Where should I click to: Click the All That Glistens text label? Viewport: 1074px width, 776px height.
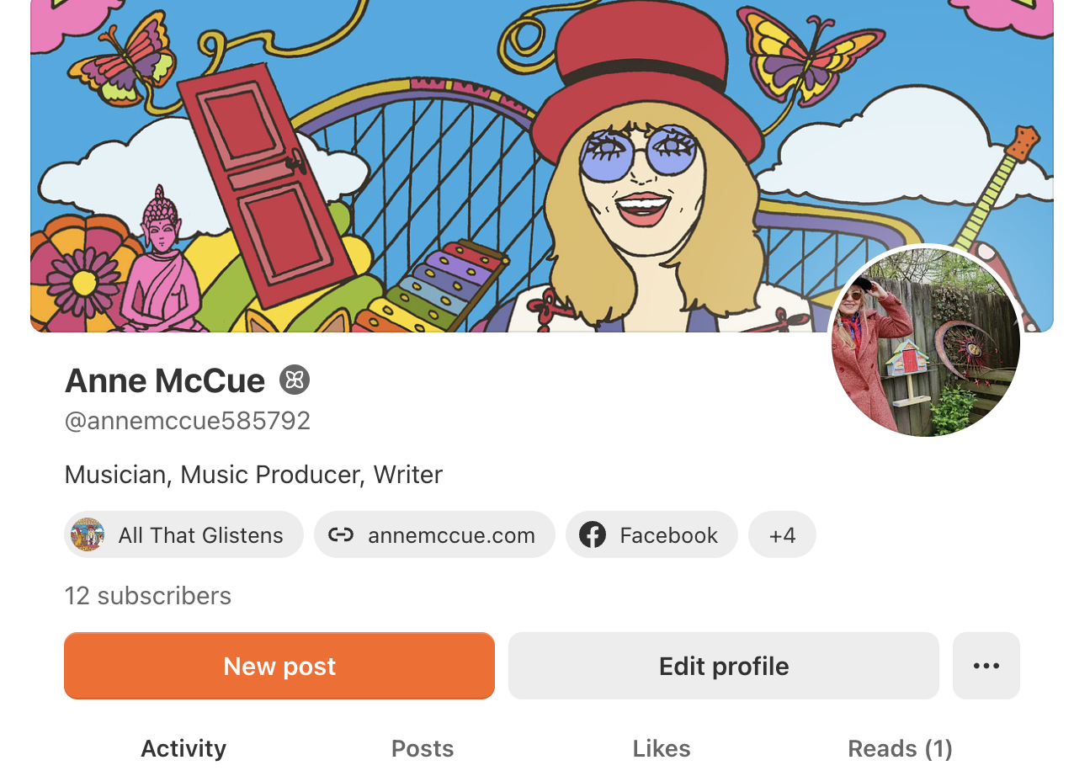click(x=200, y=535)
